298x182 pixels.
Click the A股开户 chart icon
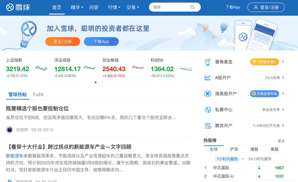[x=208, y=77]
